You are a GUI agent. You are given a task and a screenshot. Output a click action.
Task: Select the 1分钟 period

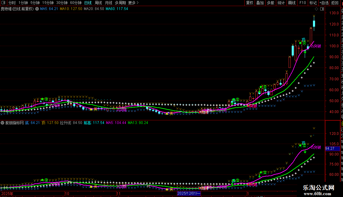coord(23,3)
